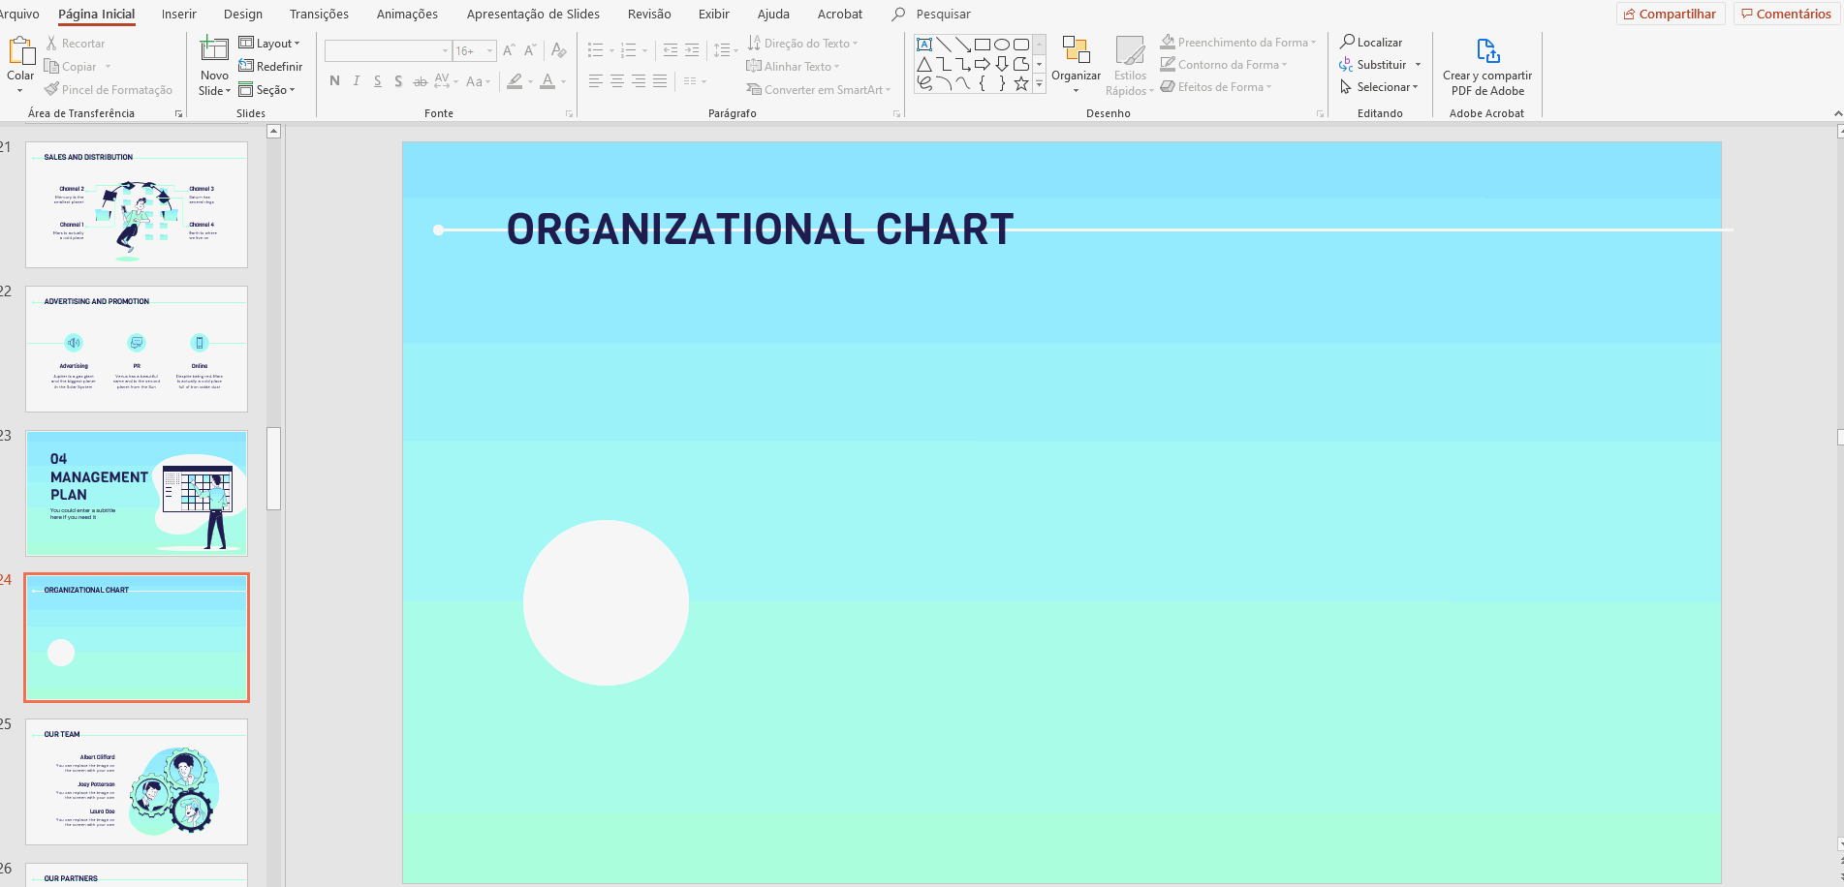Click the bulleted list icon
Viewport: 1844px width, 887px height.
click(x=596, y=50)
